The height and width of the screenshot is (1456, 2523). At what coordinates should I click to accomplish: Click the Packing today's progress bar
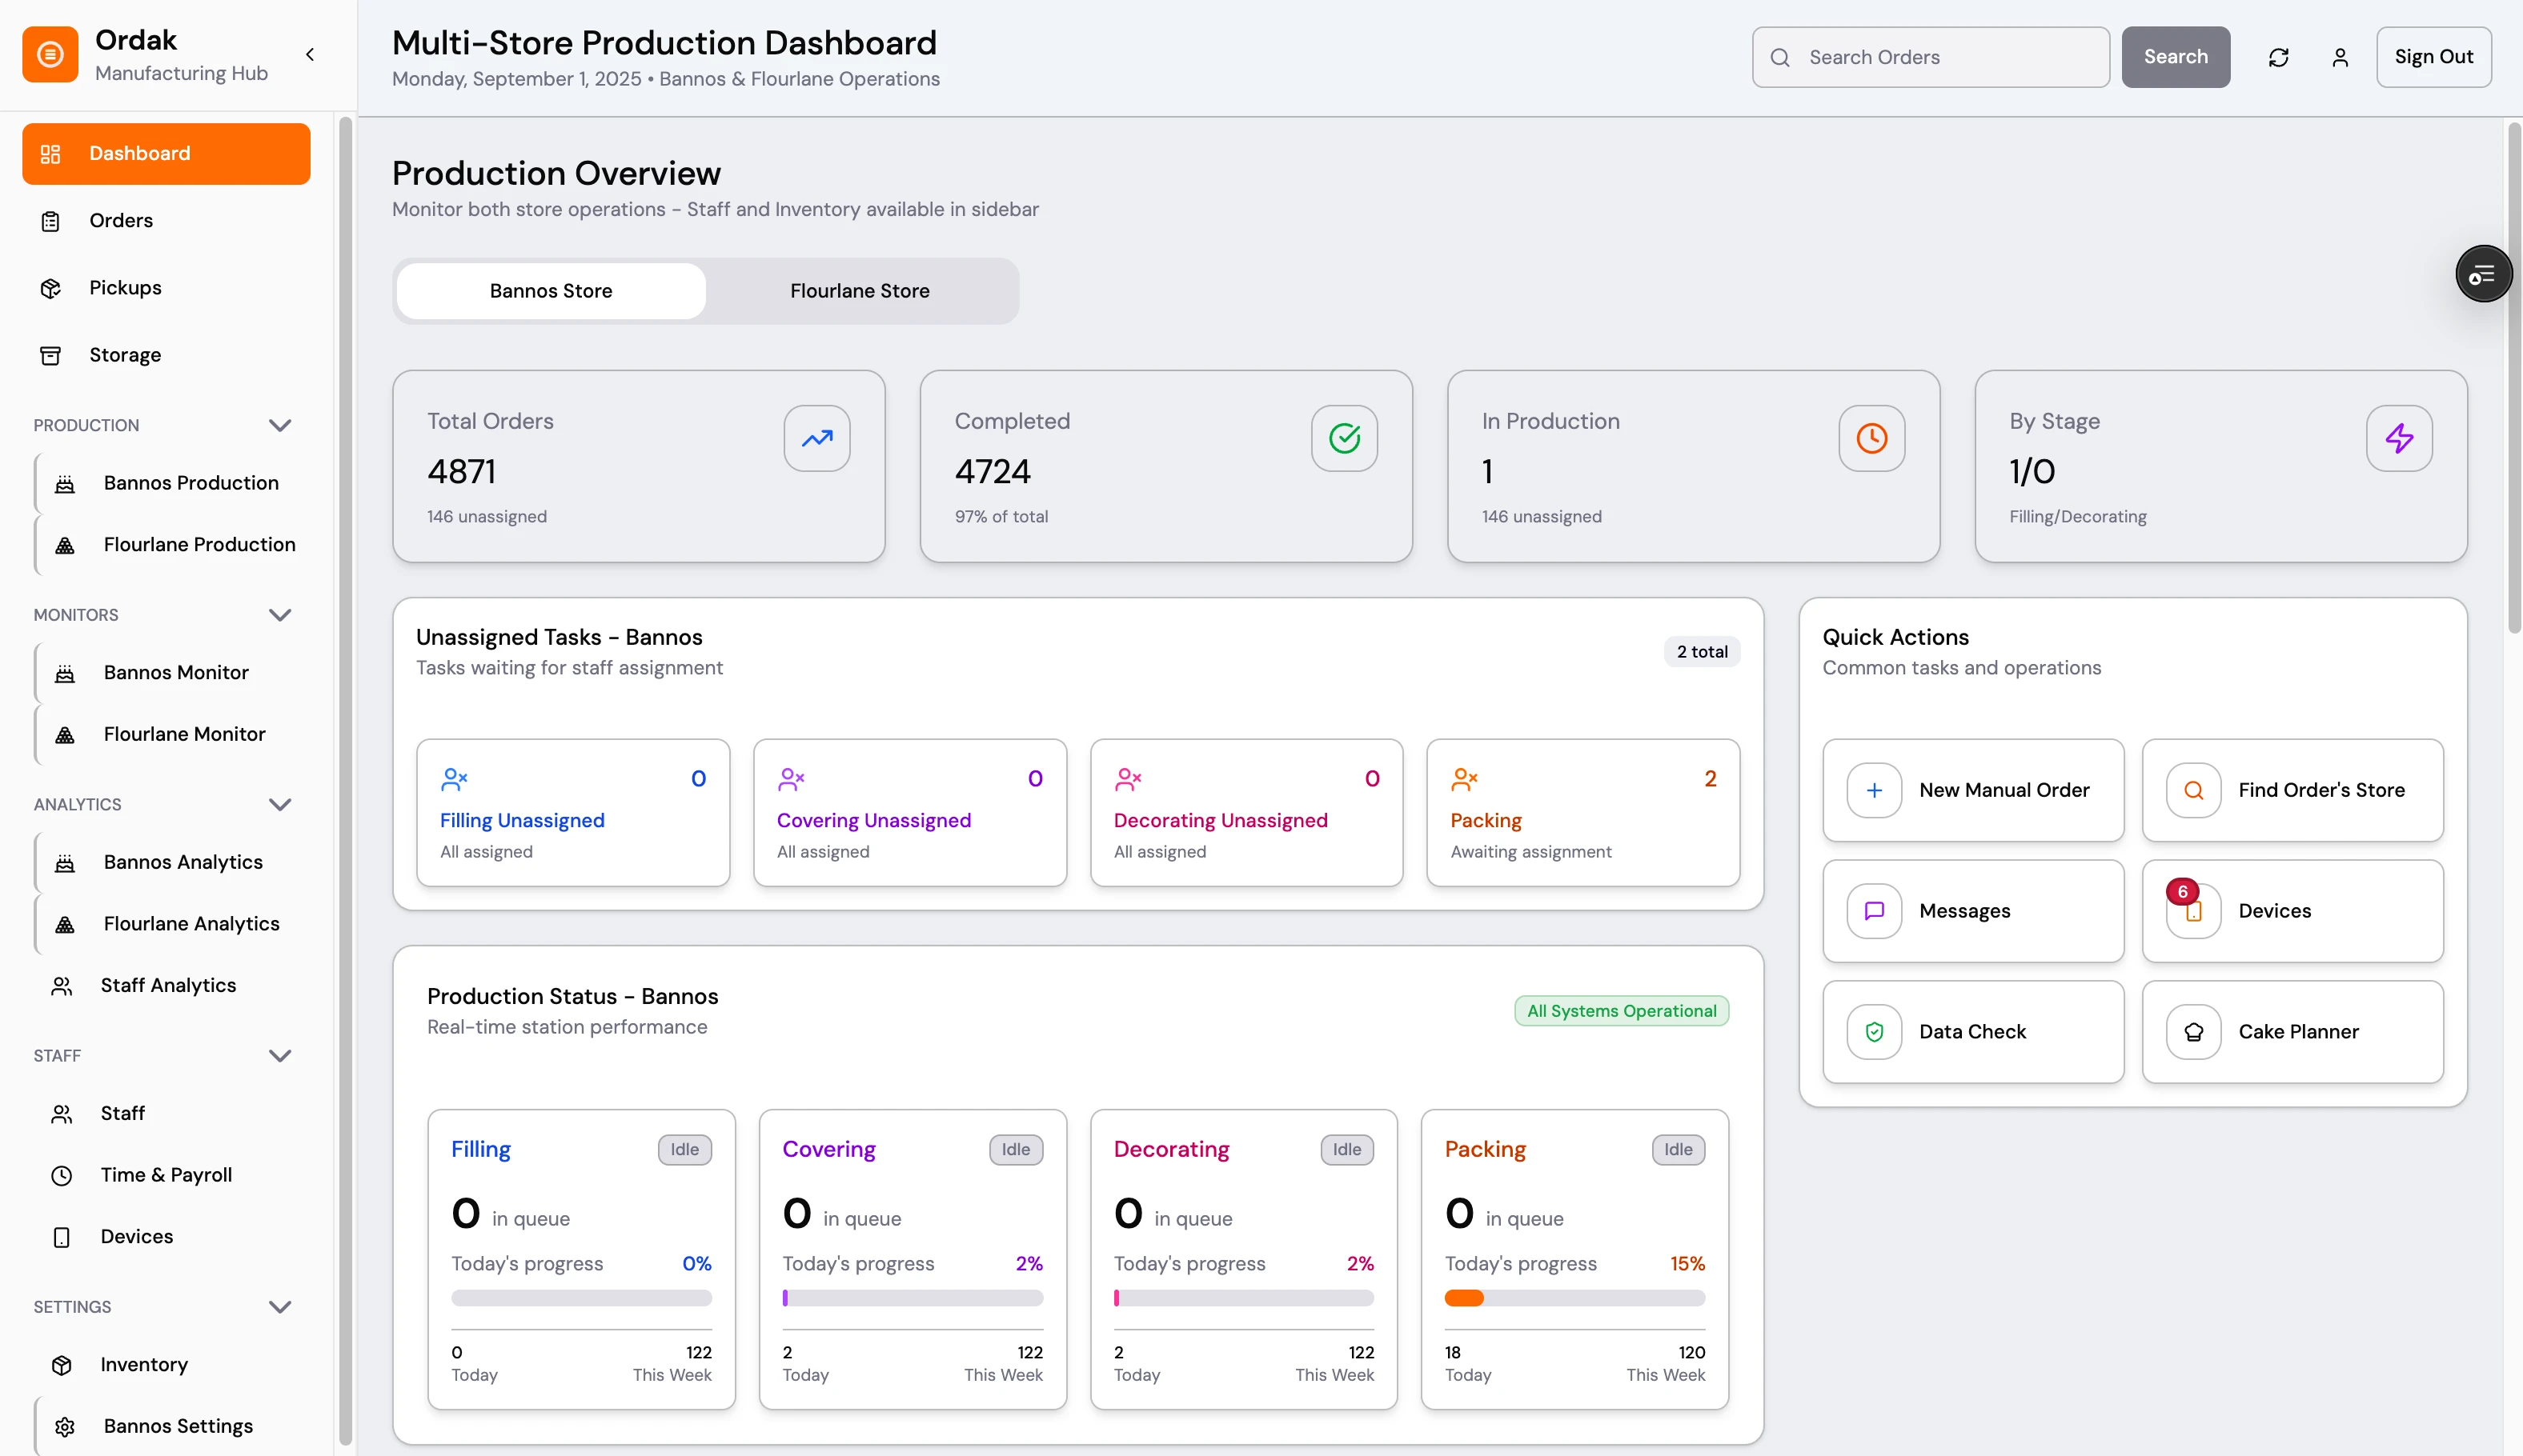click(x=1574, y=1298)
